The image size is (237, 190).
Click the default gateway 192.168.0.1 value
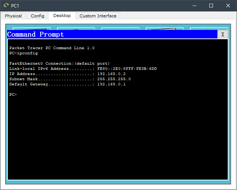111,84
